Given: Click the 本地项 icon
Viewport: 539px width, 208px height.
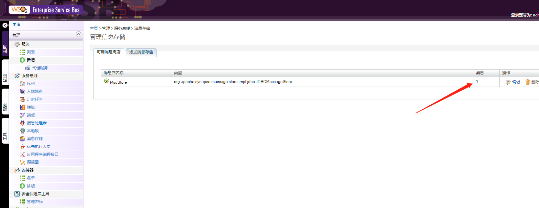Looking at the screenshot, I should (22, 131).
